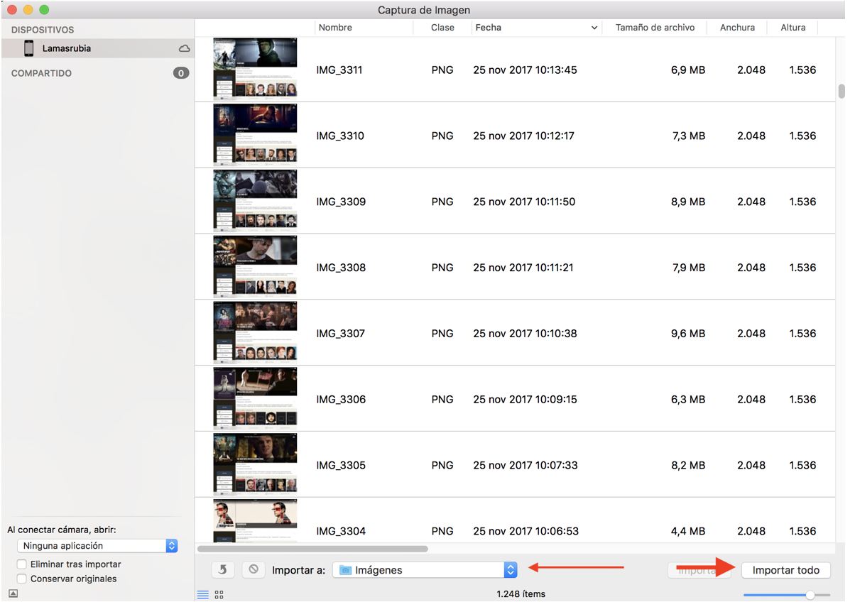The width and height of the screenshot is (855, 602).
Task: Select the IMG_3309 thumbnail
Action: point(255,201)
